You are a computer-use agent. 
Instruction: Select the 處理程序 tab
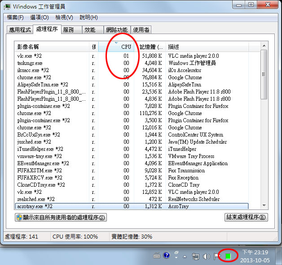pyautogui.click(x=47, y=29)
